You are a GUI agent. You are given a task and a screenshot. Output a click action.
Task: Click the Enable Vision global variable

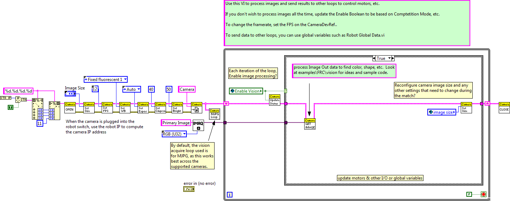point(246,91)
